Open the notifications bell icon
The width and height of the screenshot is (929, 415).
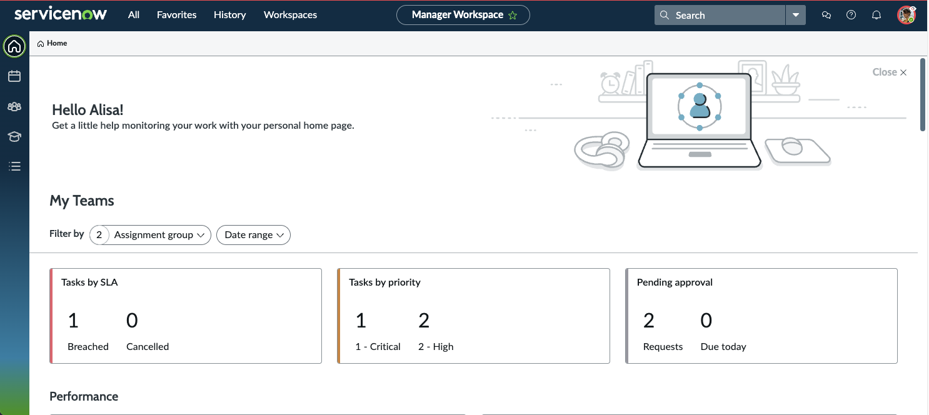pos(876,16)
